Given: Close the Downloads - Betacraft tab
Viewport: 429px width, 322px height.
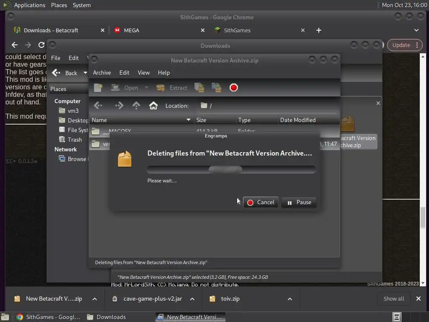Looking at the screenshot, I should [x=103, y=30].
